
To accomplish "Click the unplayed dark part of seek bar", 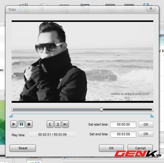I will tap(127, 109).
